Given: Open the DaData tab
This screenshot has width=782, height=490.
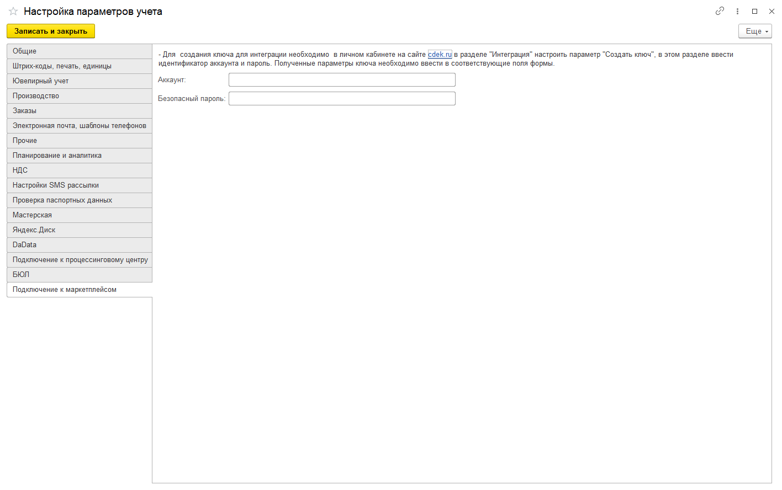Looking at the screenshot, I should [80, 245].
